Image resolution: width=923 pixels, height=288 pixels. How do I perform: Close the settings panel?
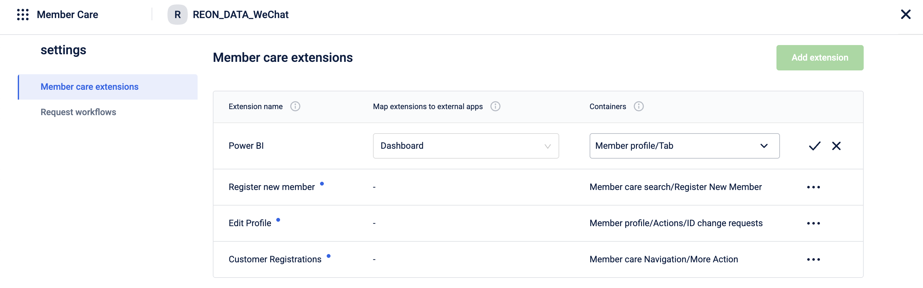[906, 14]
